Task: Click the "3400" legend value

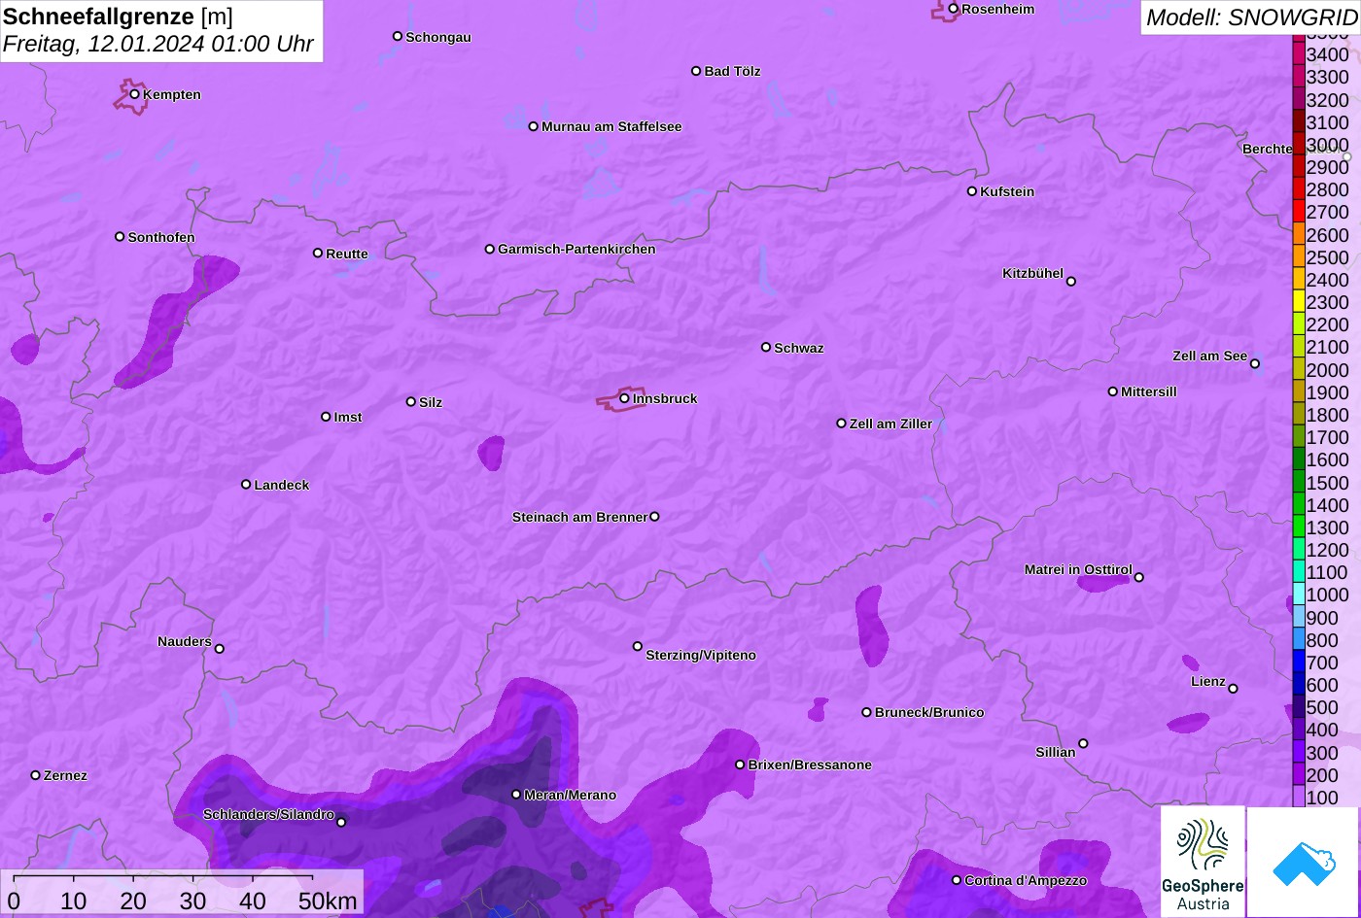Action: click(x=1327, y=55)
